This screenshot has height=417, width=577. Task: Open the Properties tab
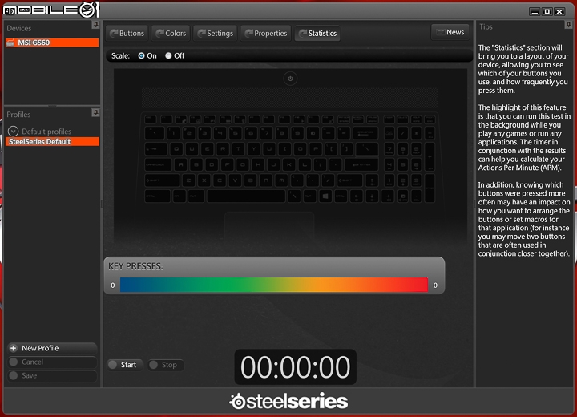(x=266, y=34)
